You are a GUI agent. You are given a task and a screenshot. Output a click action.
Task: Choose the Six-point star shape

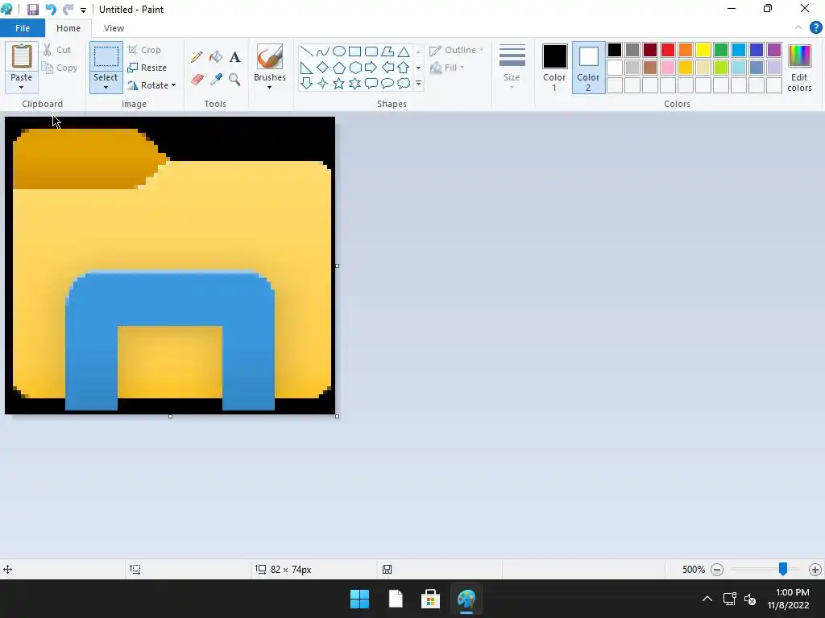pos(355,83)
